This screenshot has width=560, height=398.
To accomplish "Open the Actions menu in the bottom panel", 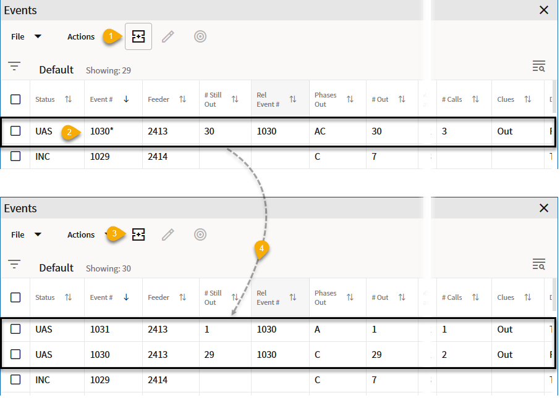I will pos(81,234).
